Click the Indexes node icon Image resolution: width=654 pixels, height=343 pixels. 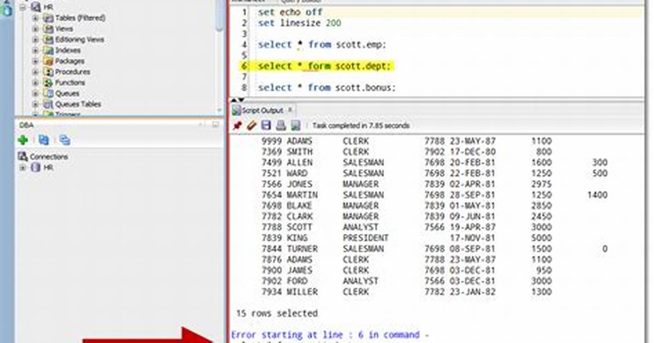pos(48,50)
